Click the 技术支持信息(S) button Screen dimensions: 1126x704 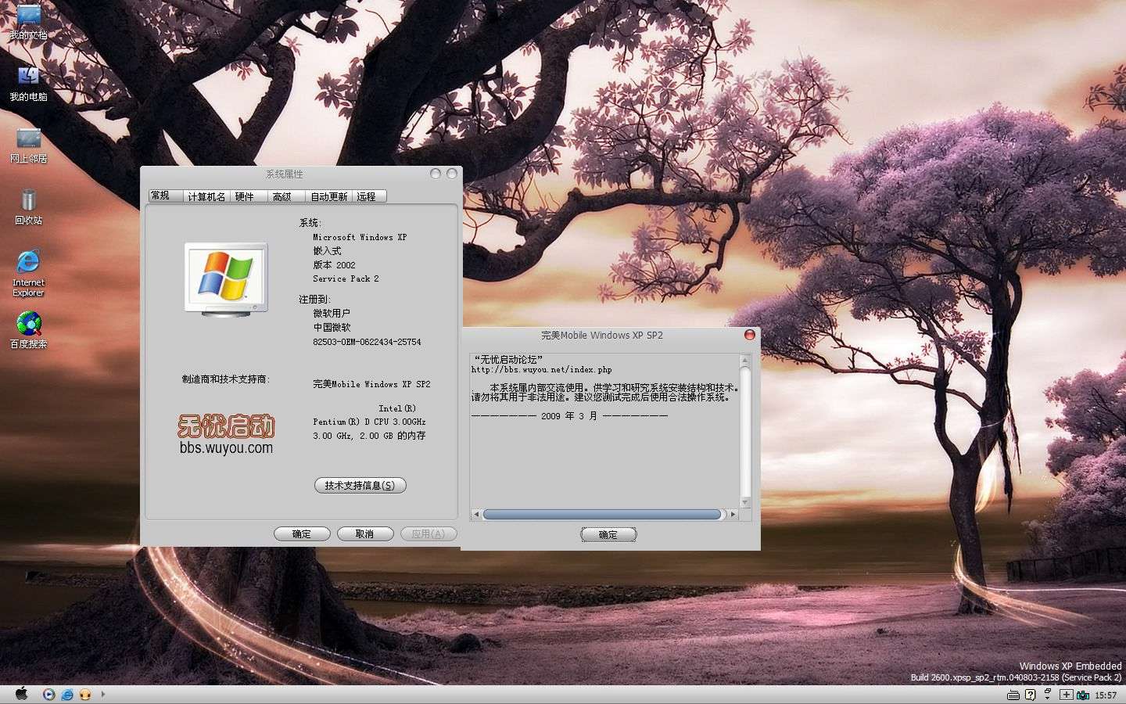[x=360, y=486]
